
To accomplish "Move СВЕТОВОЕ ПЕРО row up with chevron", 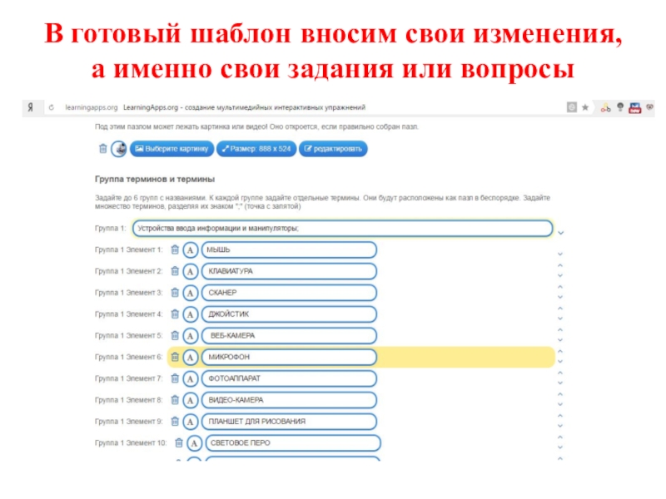I will click(x=560, y=437).
